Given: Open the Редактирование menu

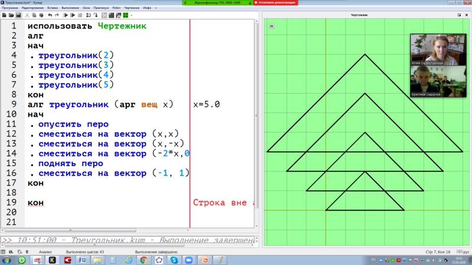Looking at the screenshot, I should click(32, 8).
